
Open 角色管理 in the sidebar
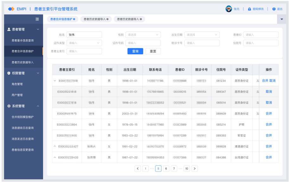pyautogui.click(x=17, y=84)
